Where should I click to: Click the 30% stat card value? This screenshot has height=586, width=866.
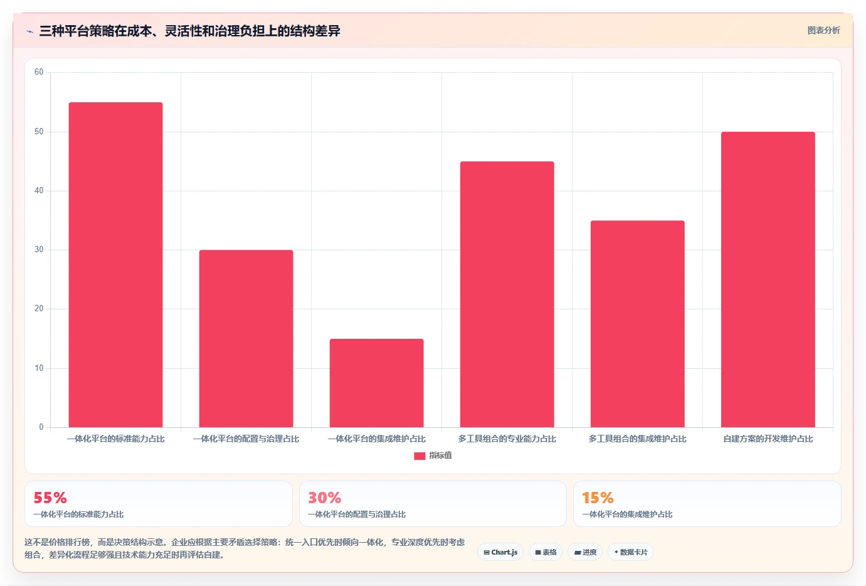tap(324, 498)
